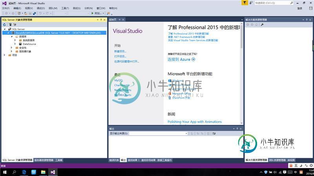Open the window position arrow on SQL Server panel
The image size is (314, 176).
[97, 20]
